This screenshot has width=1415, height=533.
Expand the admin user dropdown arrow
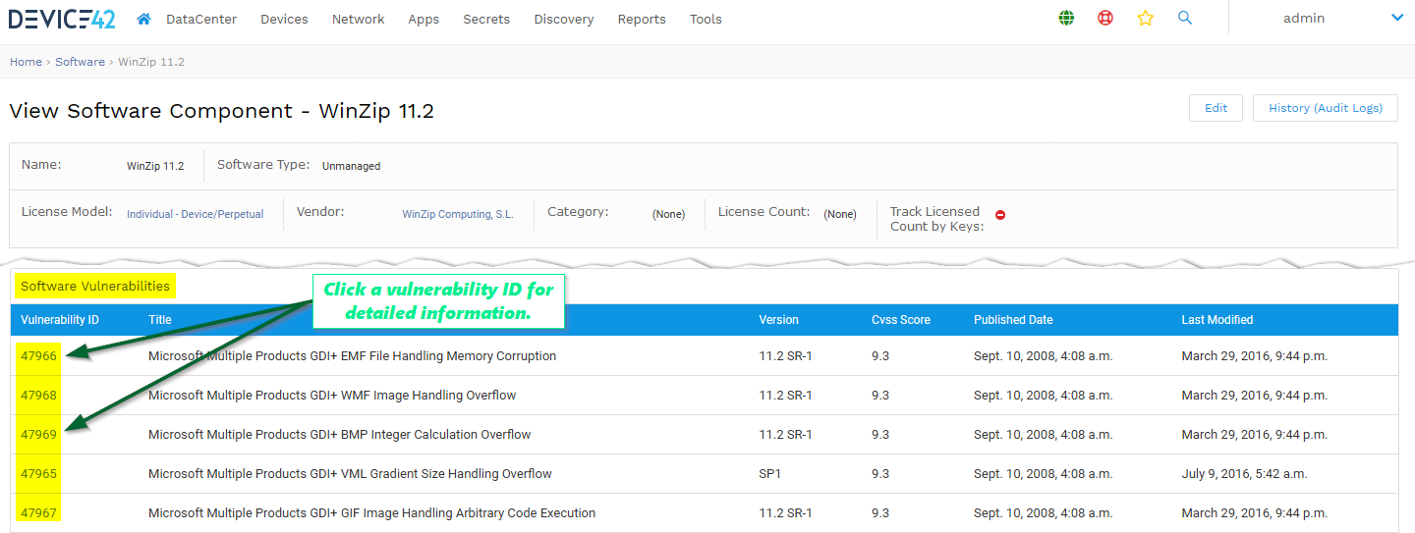(x=1397, y=18)
